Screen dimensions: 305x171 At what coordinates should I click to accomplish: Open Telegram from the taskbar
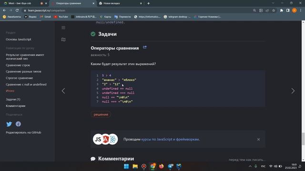(170, 166)
